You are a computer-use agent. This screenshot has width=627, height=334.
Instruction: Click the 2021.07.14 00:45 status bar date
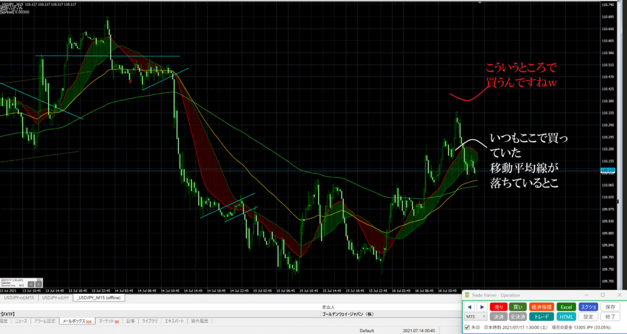[x=418, y=331]
